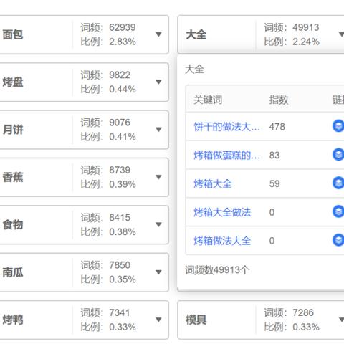Image resolution: width=344 pixels, height=344 pixels.
Task: Open link icon for 烤箱做法大全 row
Action: [x=338, y=240]
